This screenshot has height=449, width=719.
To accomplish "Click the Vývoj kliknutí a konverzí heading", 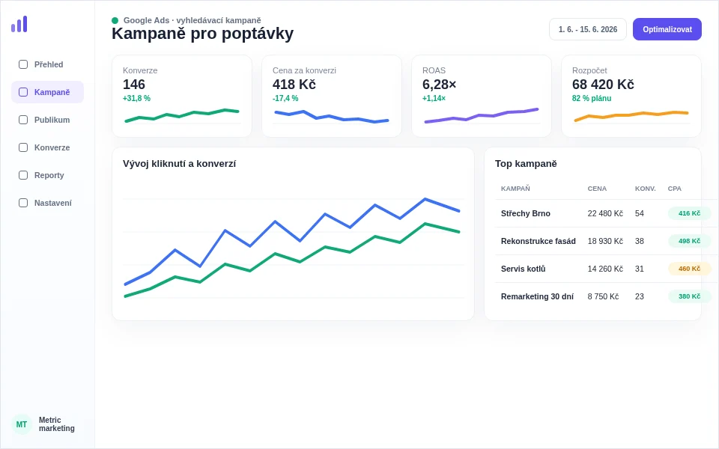I will 179,164.
